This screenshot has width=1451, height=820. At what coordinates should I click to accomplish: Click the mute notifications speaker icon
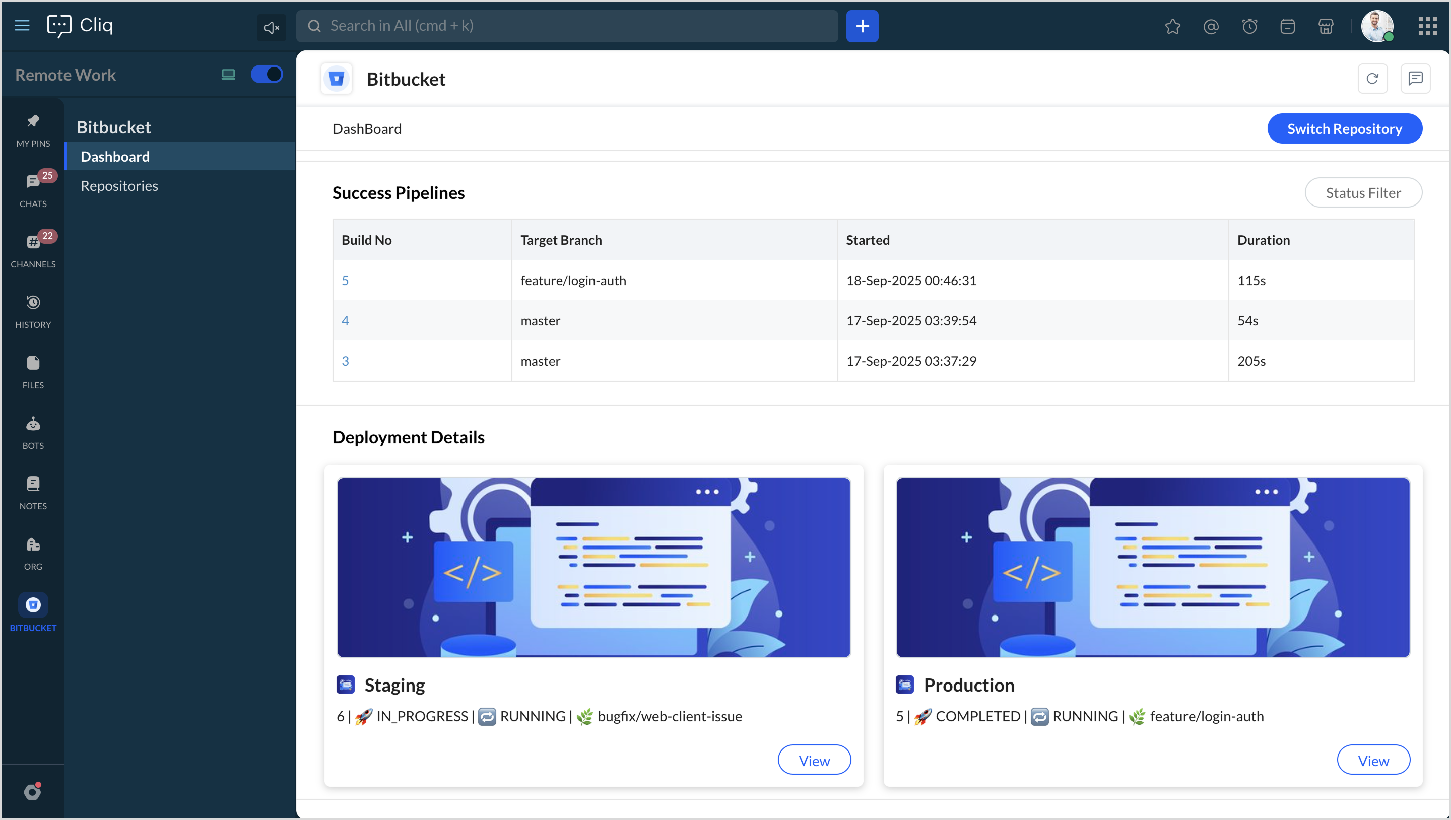pyautogui.click(x=271, y=27)
